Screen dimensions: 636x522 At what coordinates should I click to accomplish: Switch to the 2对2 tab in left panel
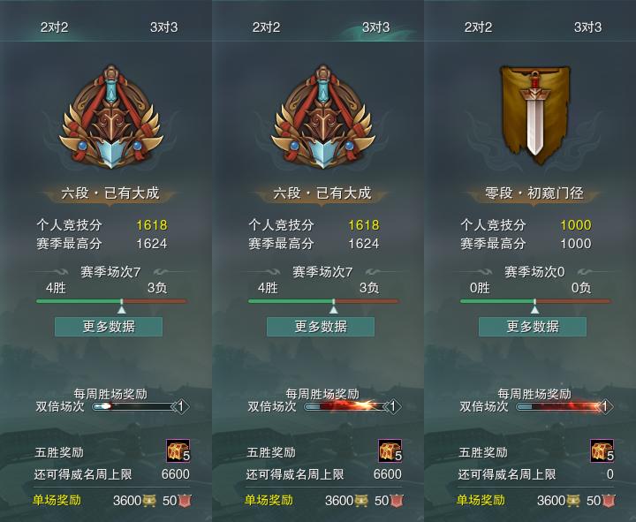pos(54,27)
